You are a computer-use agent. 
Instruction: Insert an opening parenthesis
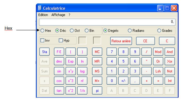tap(71, 52)
